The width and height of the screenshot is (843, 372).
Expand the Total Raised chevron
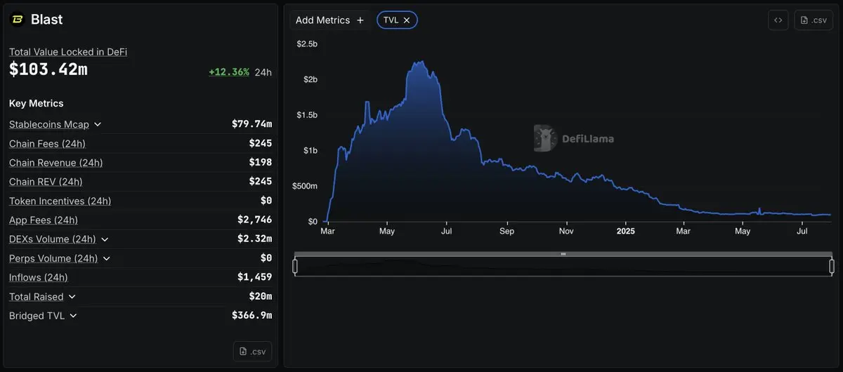tap(72, 297)
